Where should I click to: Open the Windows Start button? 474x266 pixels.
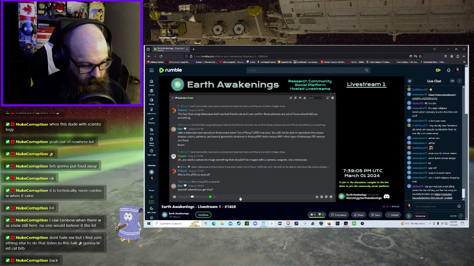coord(148,224)
